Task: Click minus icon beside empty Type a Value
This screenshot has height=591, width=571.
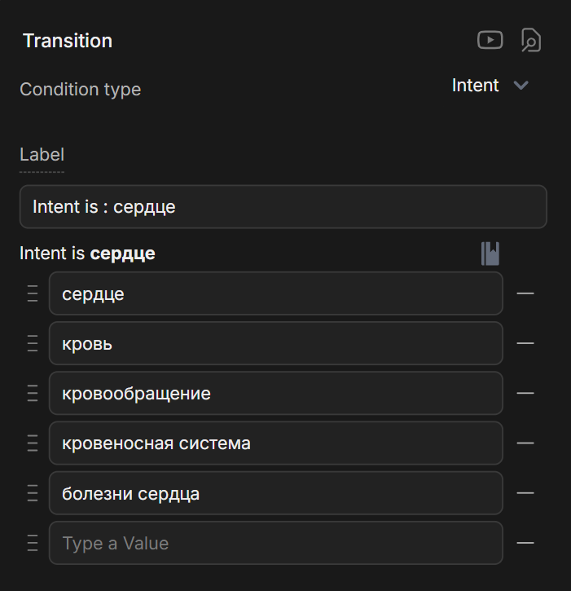Action: click(x=525, y=543)
